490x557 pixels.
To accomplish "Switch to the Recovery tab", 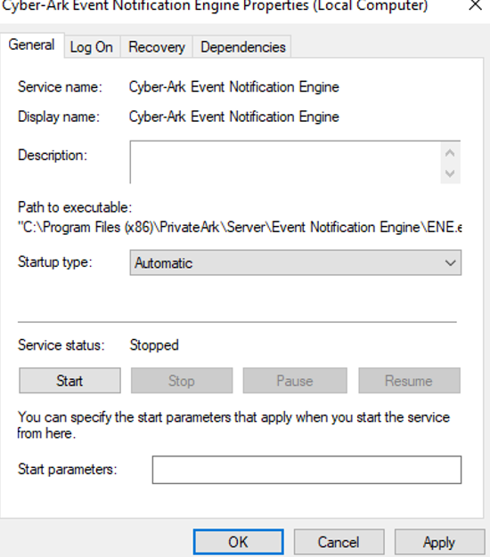I will [x=157, y=47].
